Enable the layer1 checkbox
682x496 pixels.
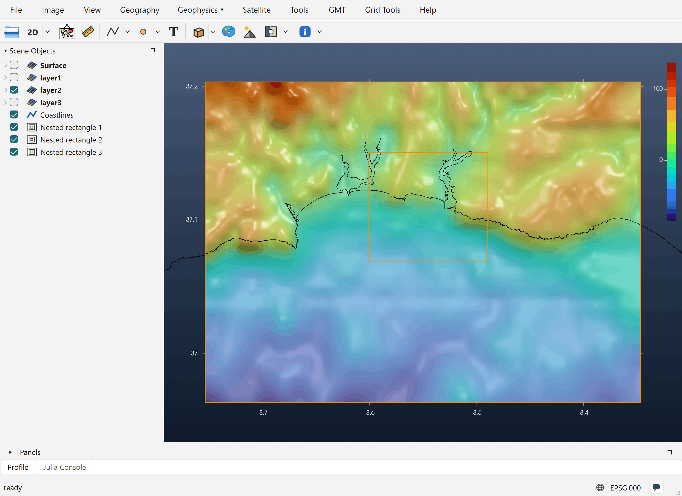(14, 77)
